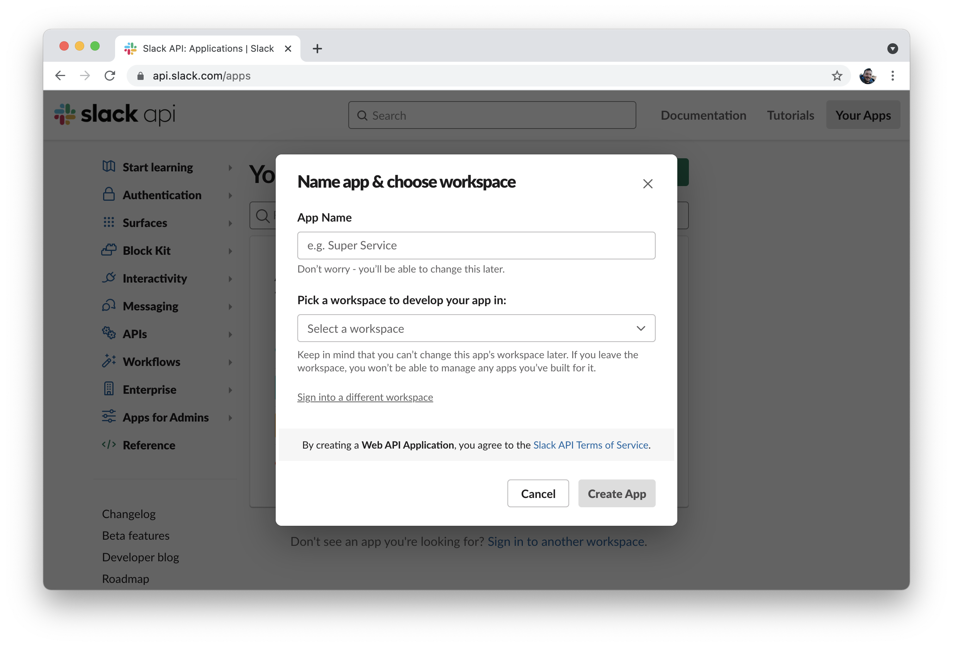Screen dimensions: 953x647
Task: Open Slack API Terms of Service link
Action: point(590,445)
